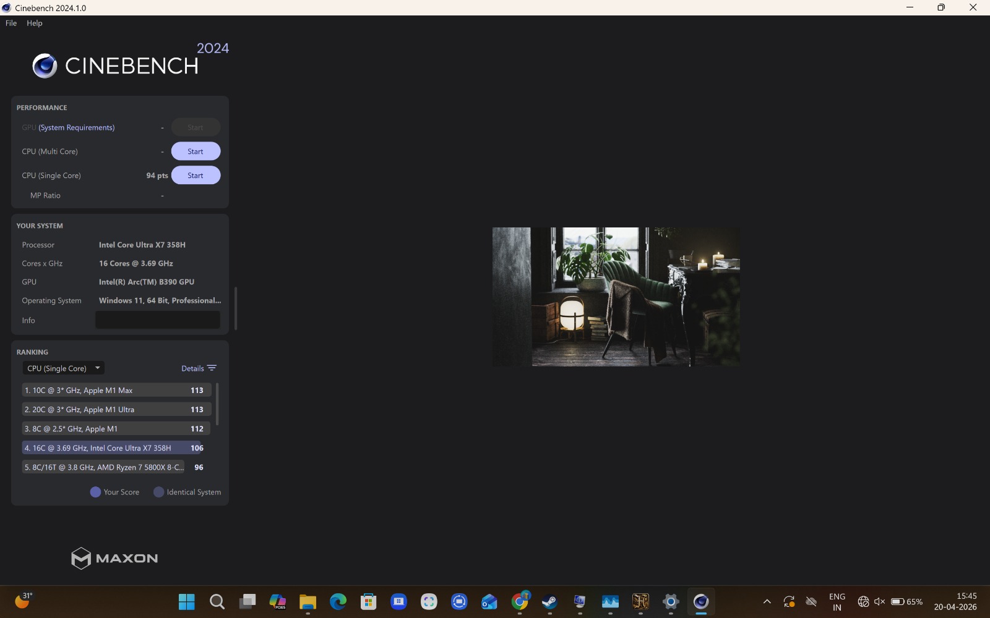The height and width of the screenshot is (618, 990).
Task: Toggle the Identical System legend indicator
Action: tap(159, 492)
